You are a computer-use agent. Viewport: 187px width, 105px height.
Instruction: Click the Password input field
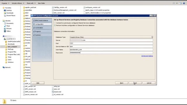point(111,52)
